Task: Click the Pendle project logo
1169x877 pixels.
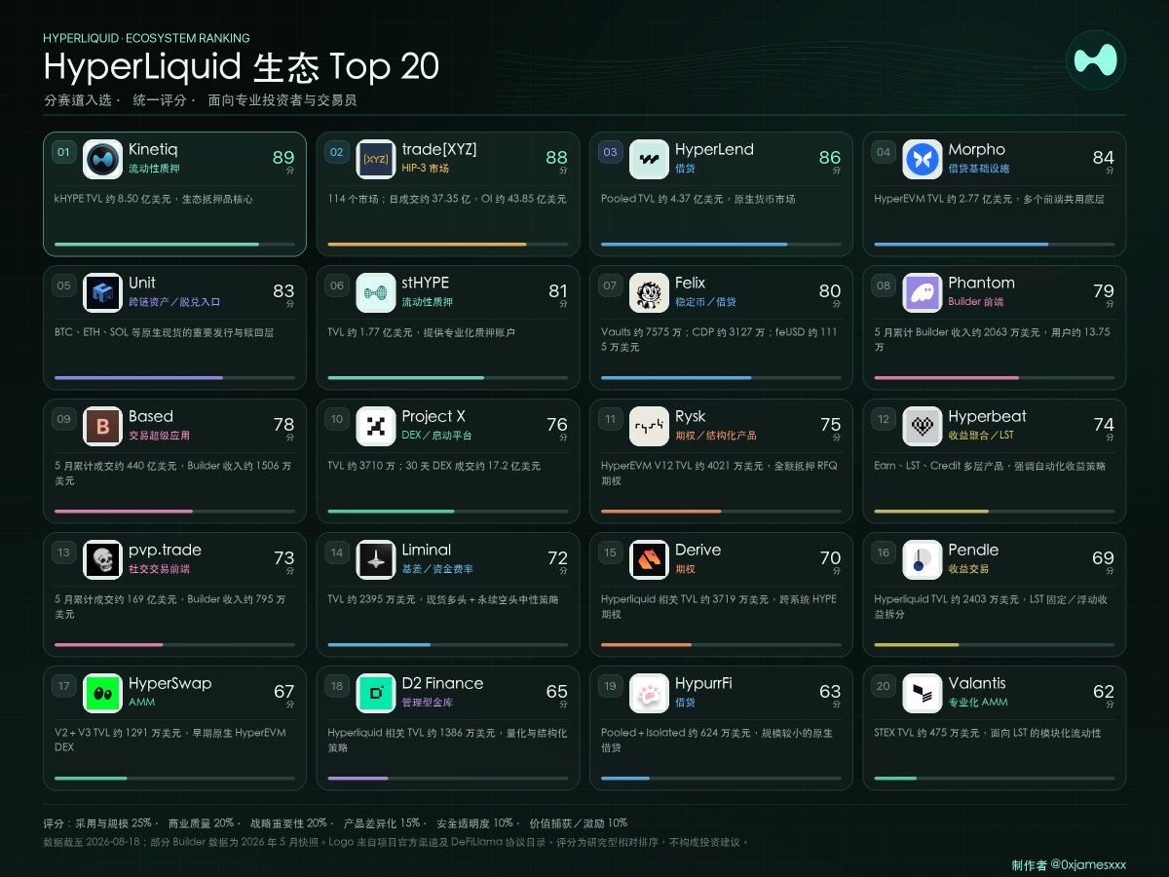Action: (x=923, y=560)
